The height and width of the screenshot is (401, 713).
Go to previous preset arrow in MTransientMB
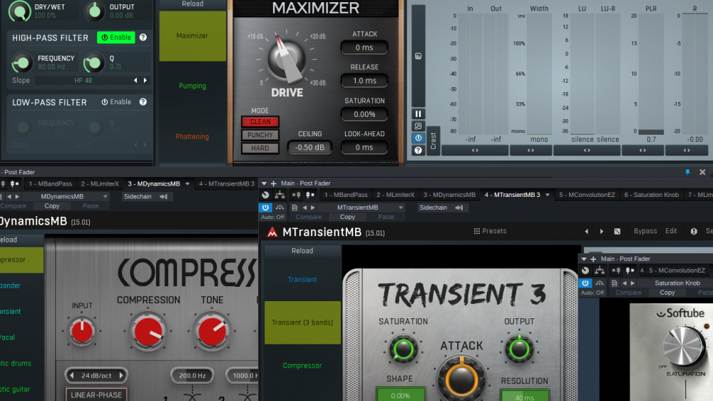coord(587,232)
